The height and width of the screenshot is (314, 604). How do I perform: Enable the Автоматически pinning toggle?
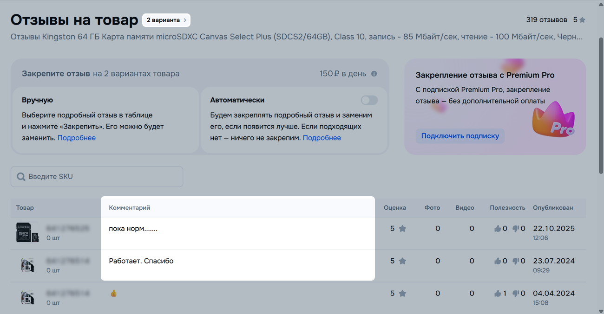pyautogui.click(x=369, y=100)
